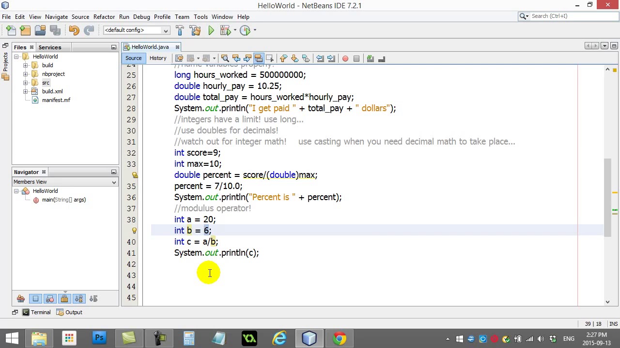Screen dimensions: 620x348
Task: Open the Refactor menu
Action: point(104,17)
